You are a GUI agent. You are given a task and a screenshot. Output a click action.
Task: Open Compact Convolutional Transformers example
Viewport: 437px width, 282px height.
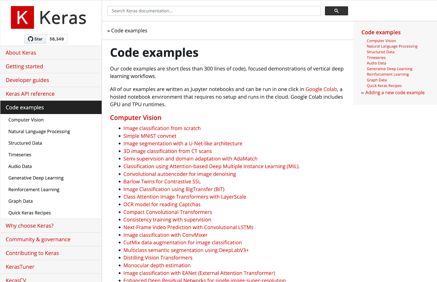point(168,212)
